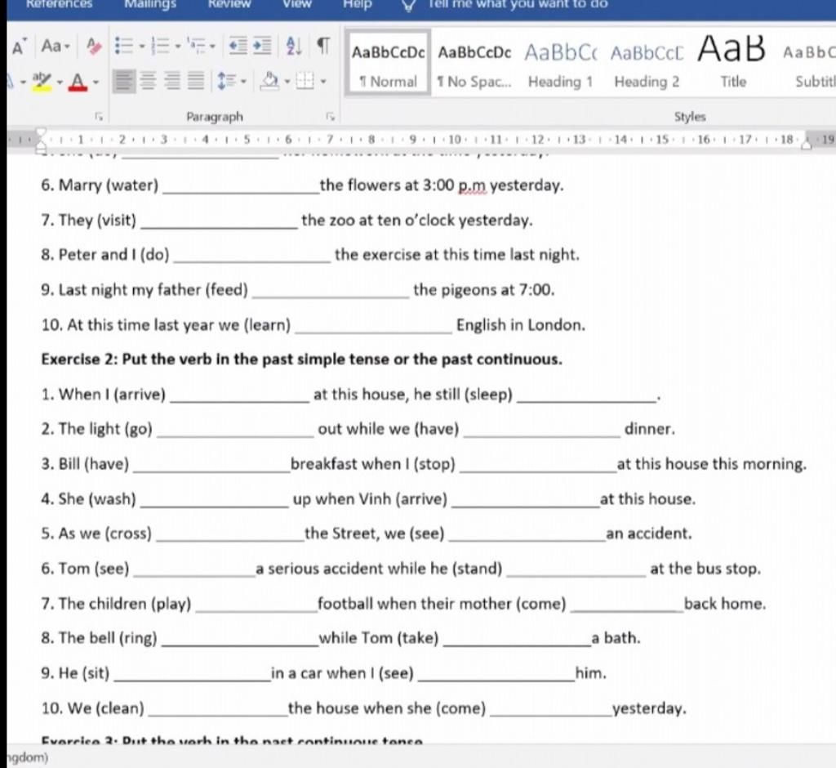Open the Multilevel List dropdown arrow
The height and width of the screenshot is (768, 836).
click(x=212, y=47)
